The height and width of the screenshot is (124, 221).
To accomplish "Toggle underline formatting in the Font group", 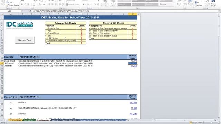I will point(28,4).
